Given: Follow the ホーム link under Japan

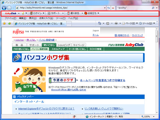Looking at the screenshot, I should [96, 35].
